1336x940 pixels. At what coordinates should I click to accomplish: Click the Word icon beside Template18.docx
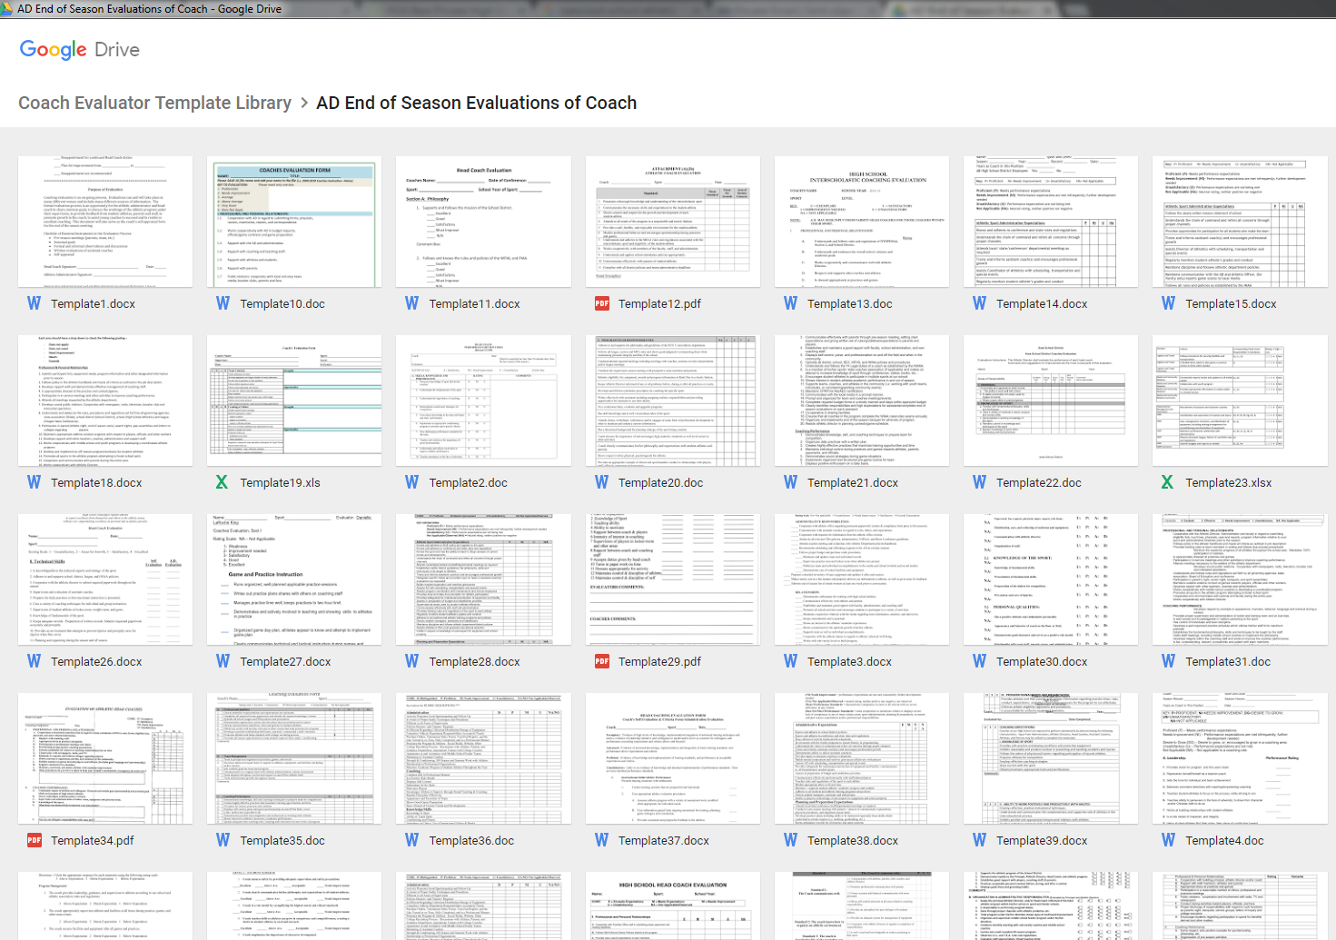[34, 482]
